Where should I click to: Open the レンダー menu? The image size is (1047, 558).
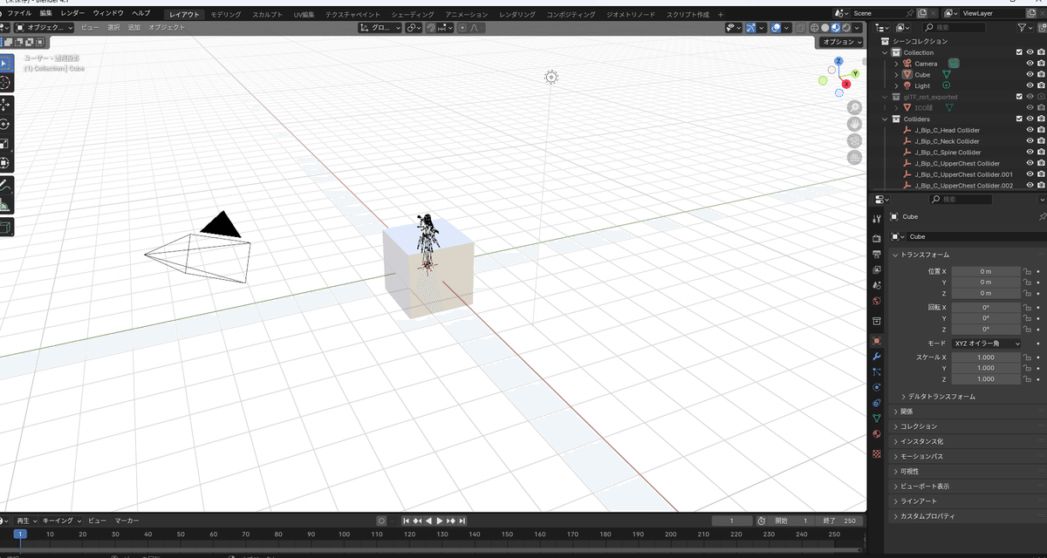[72, 14]
